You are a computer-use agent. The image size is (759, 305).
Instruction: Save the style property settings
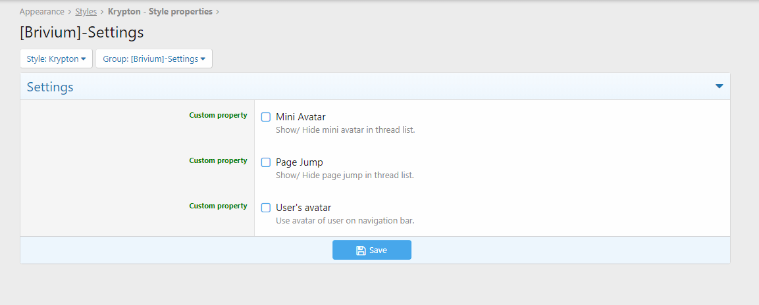(x=372, y=250)
